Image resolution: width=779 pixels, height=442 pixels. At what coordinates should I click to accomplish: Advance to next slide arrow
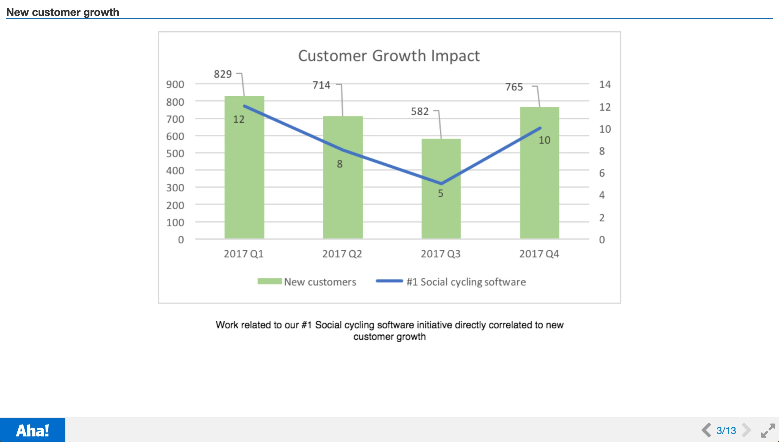747,430
